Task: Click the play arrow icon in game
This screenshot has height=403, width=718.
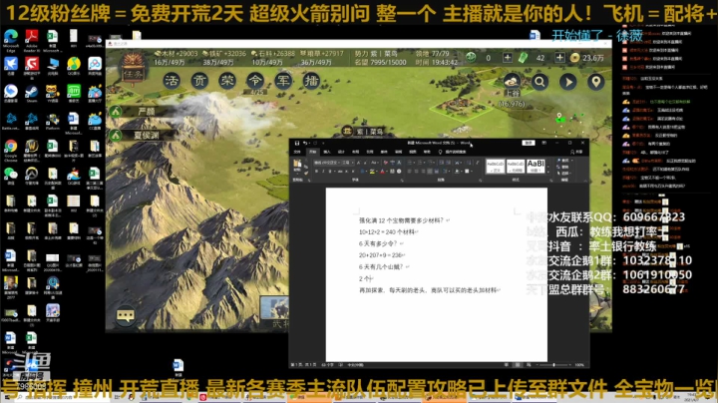Action: point(568,82)
